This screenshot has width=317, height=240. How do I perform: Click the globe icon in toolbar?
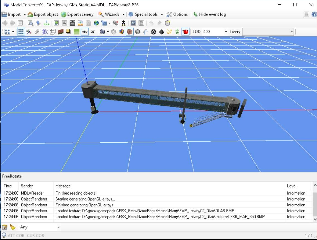tap(96, 23)
